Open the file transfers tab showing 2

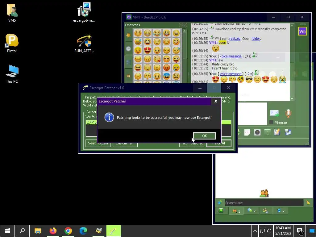(281, 211)
